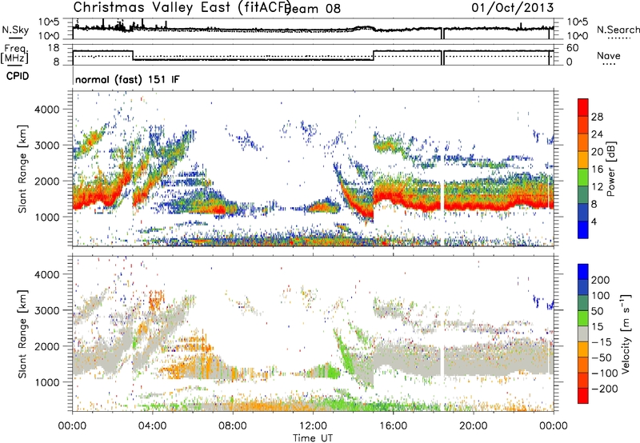Pick the blue top swatch of Velocity colorbar
This screenshot has height=443, width=640.
pos(583,272)
